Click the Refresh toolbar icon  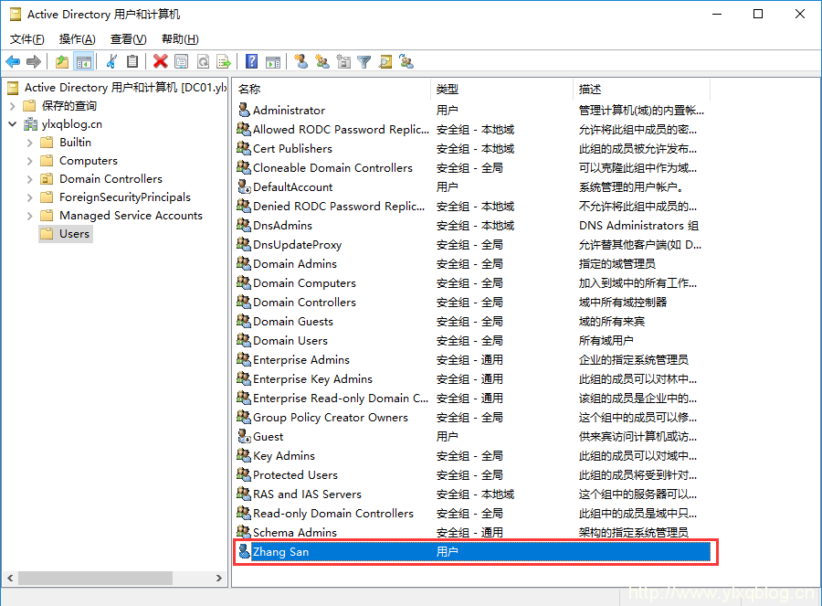[203, 62]
